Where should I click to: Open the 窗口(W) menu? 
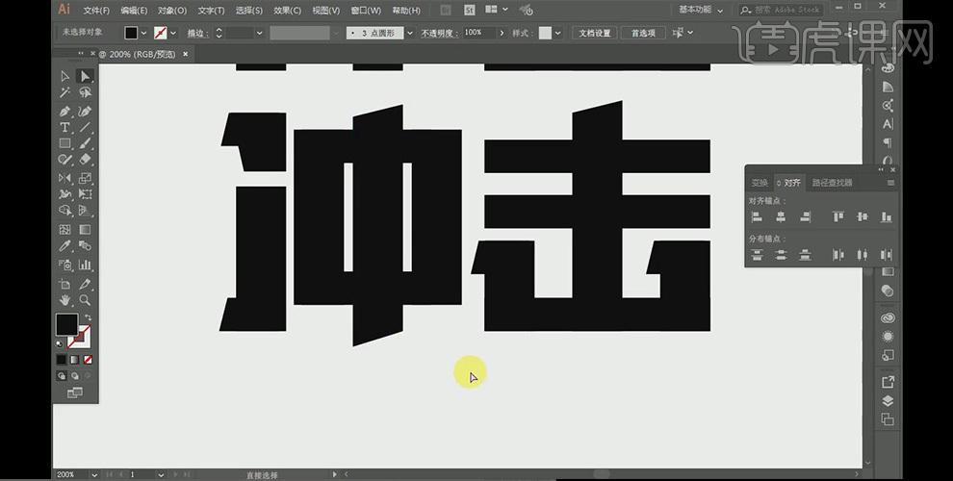tap(366, 11)
